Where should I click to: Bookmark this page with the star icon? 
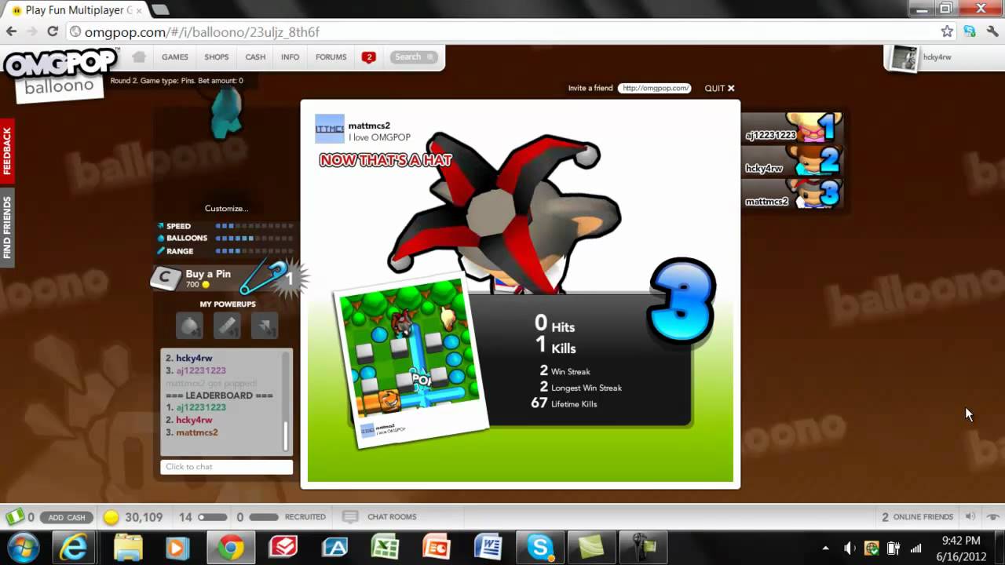point(948,32)
